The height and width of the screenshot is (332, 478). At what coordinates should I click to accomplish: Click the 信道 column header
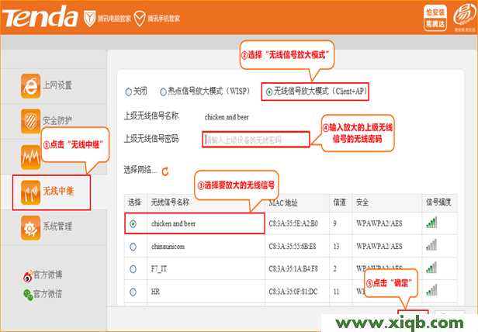point(339,202)
